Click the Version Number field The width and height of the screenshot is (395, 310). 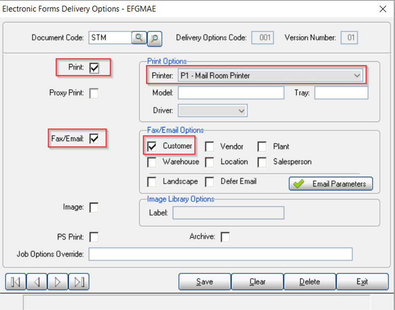click(349, 38)
